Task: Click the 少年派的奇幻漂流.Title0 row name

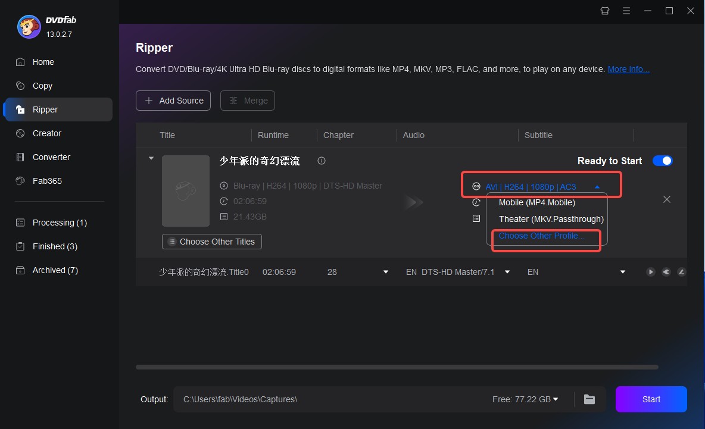Action: [204, 273]
